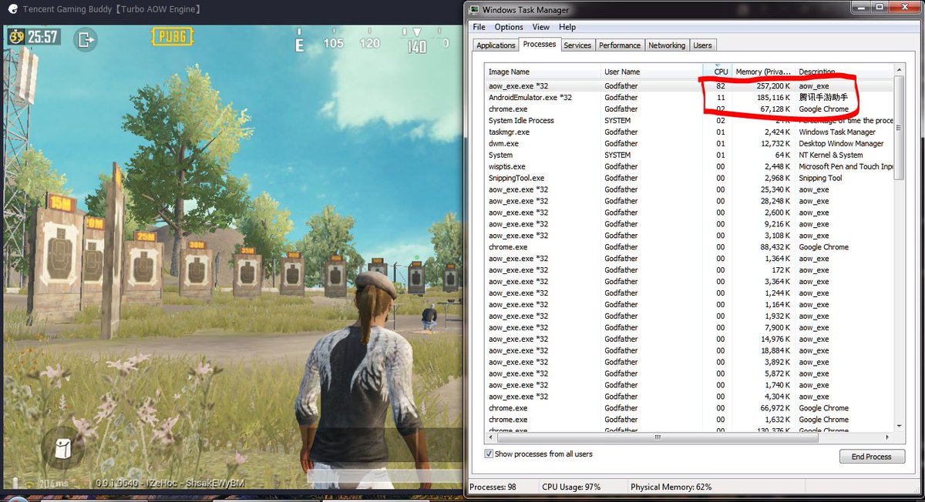Open the Options menu

tap(509, 27)
